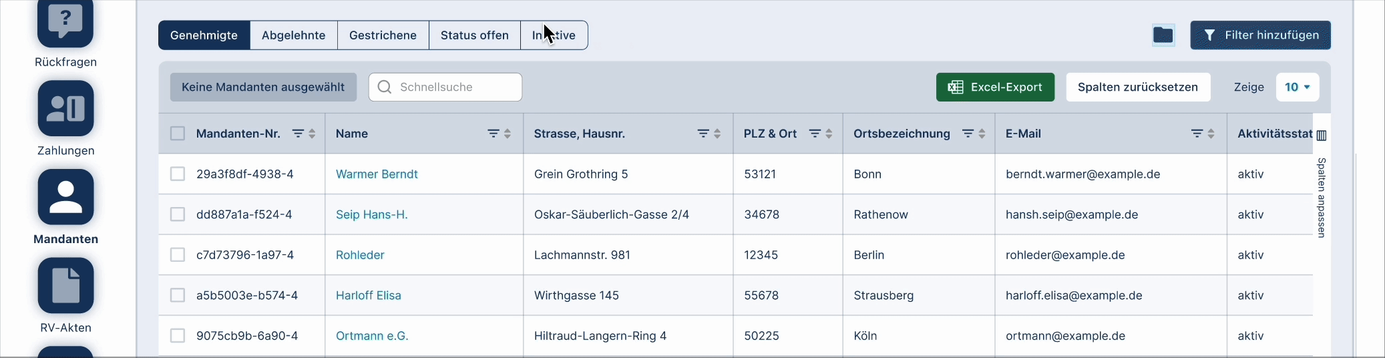Open the filter icon in Name column
The image size is (1385, 358).
pos(493,134)
